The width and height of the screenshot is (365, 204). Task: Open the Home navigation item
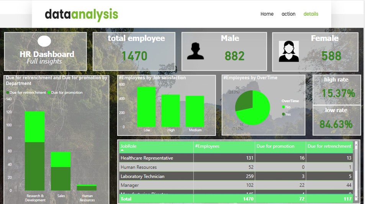pos(267,14)
